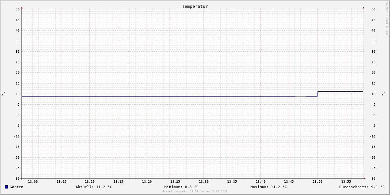The width and height of the screenshot is (390, 195).
Task: Click the chart title Temperatur
Action: 195,6
